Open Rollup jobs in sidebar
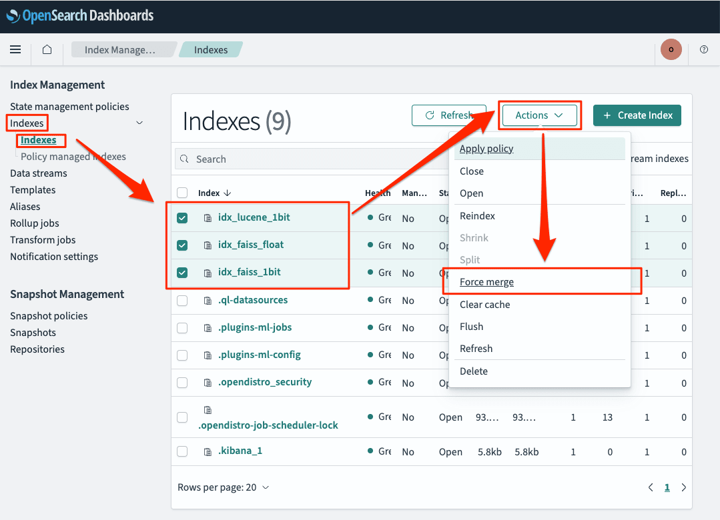The height and width of the screenshot is (520, 720). point(35,223)
